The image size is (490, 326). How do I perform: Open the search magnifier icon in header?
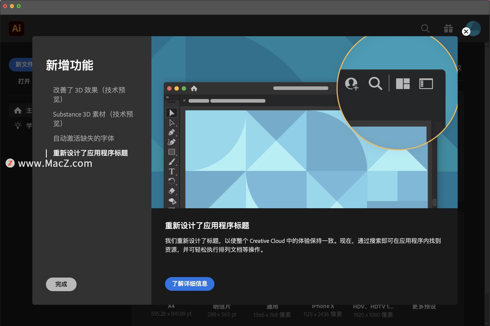(x=425, y=29)
